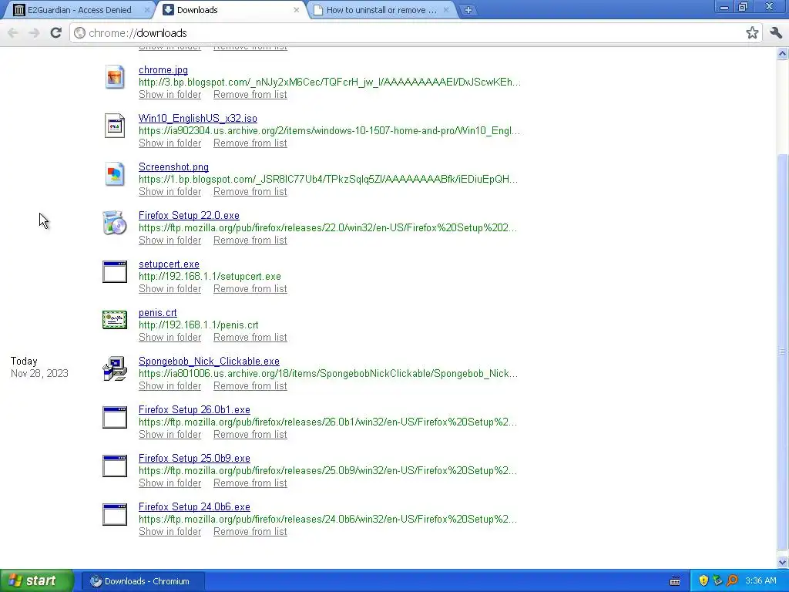Switch to the E2Guardian - Access Denied tab

[x=79, y=10]
